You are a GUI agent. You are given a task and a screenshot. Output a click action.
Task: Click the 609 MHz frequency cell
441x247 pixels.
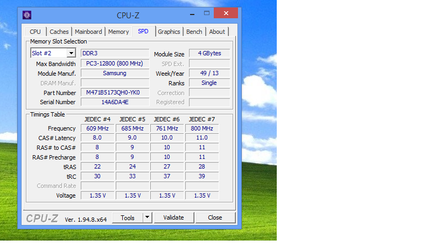coord(97,128)
